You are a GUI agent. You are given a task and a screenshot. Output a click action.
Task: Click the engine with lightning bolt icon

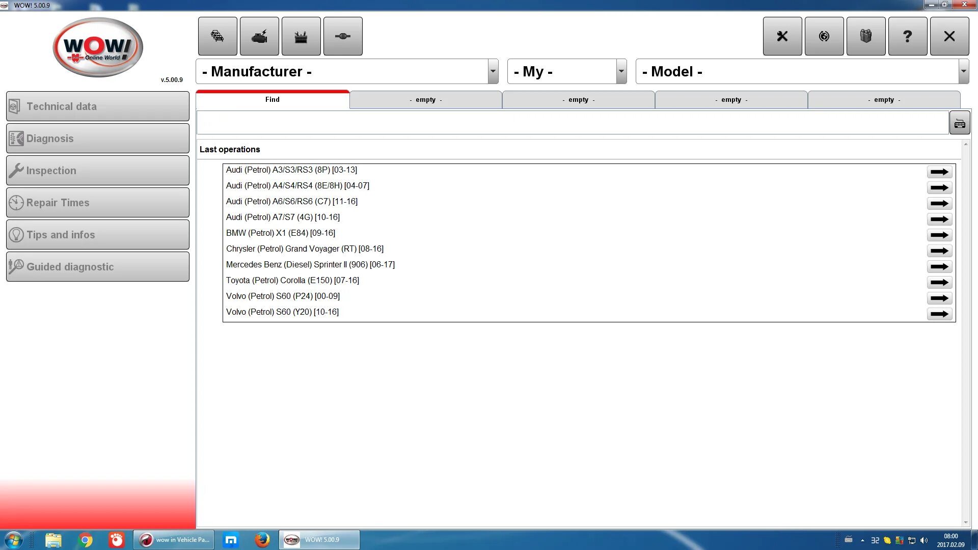tap(259, 36)
